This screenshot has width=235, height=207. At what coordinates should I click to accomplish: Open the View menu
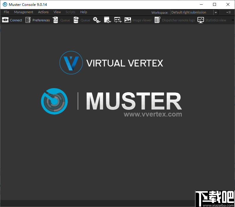57,12
